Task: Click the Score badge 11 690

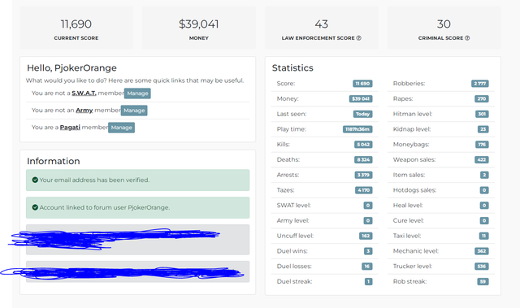Action: pyautogui.click(x=362, y=84)
